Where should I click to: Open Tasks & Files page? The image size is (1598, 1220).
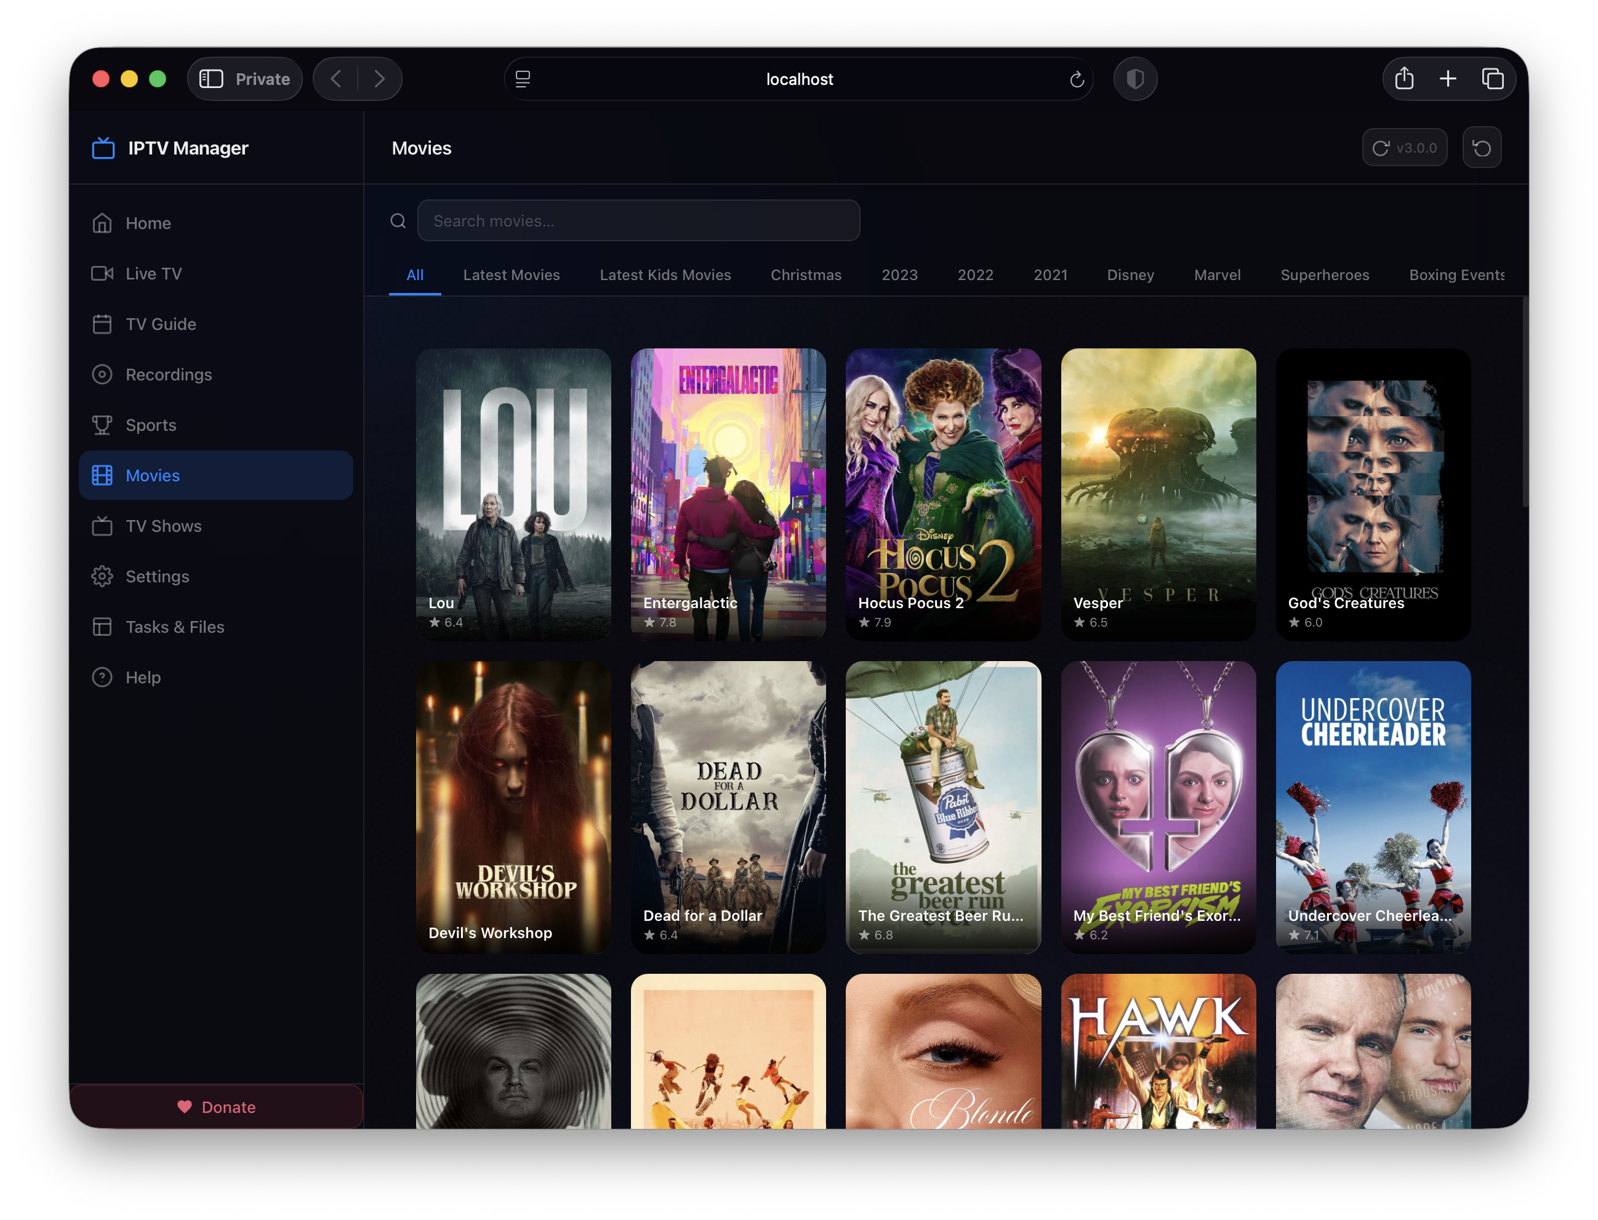click(215, 627)
